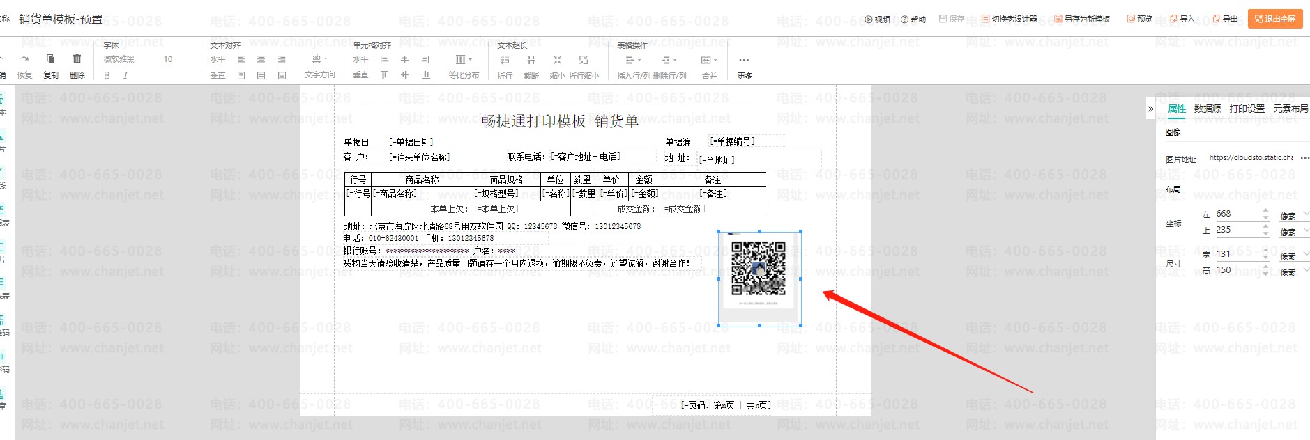Open the equal distribution (等比分布) dropdown
This screenshot has height=440, width=1310.
[x=464, y=60]
